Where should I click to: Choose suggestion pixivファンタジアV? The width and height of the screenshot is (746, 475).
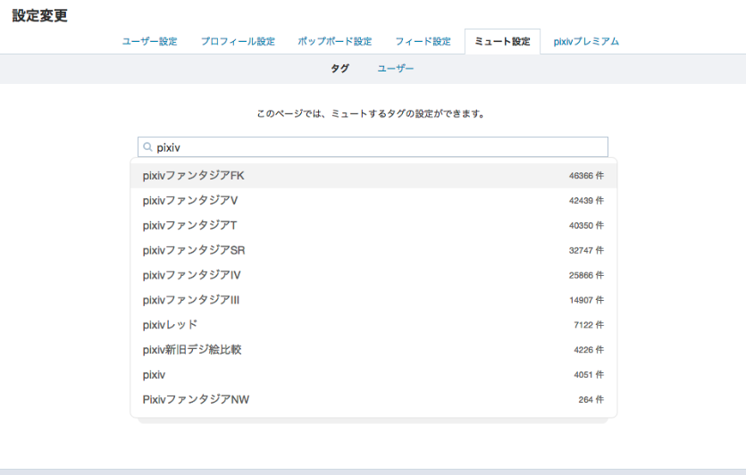[373, 201]
